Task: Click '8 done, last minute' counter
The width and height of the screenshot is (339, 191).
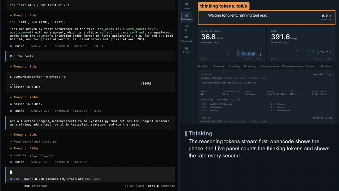Action: (x=269, y=66)
